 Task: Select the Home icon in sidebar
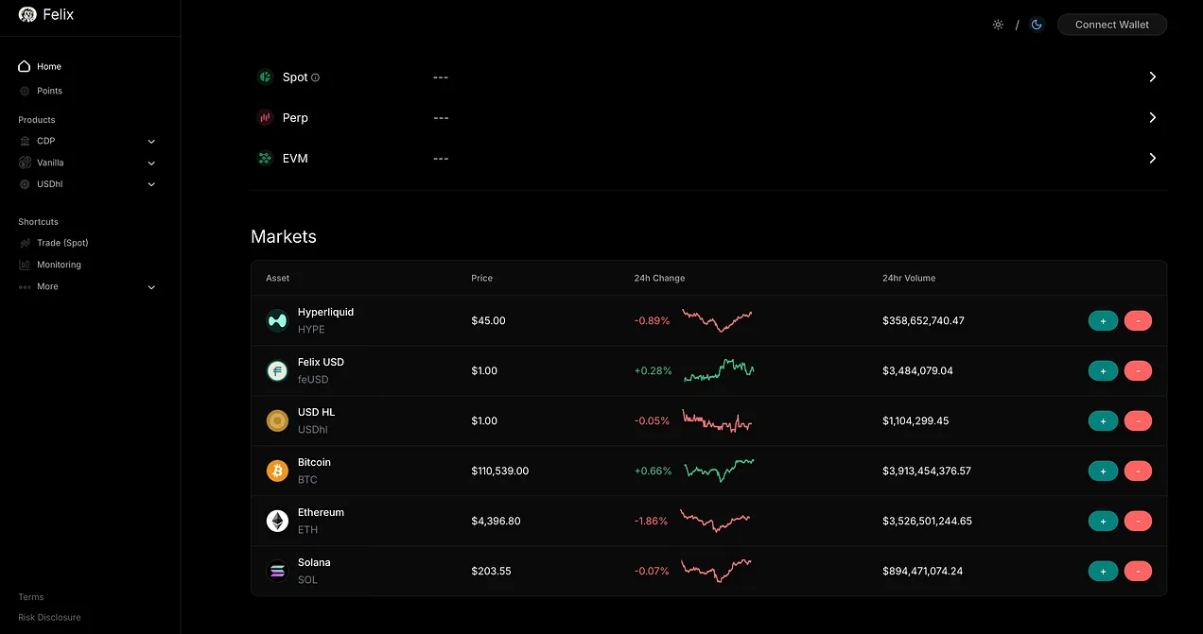[x=23, y=66]
